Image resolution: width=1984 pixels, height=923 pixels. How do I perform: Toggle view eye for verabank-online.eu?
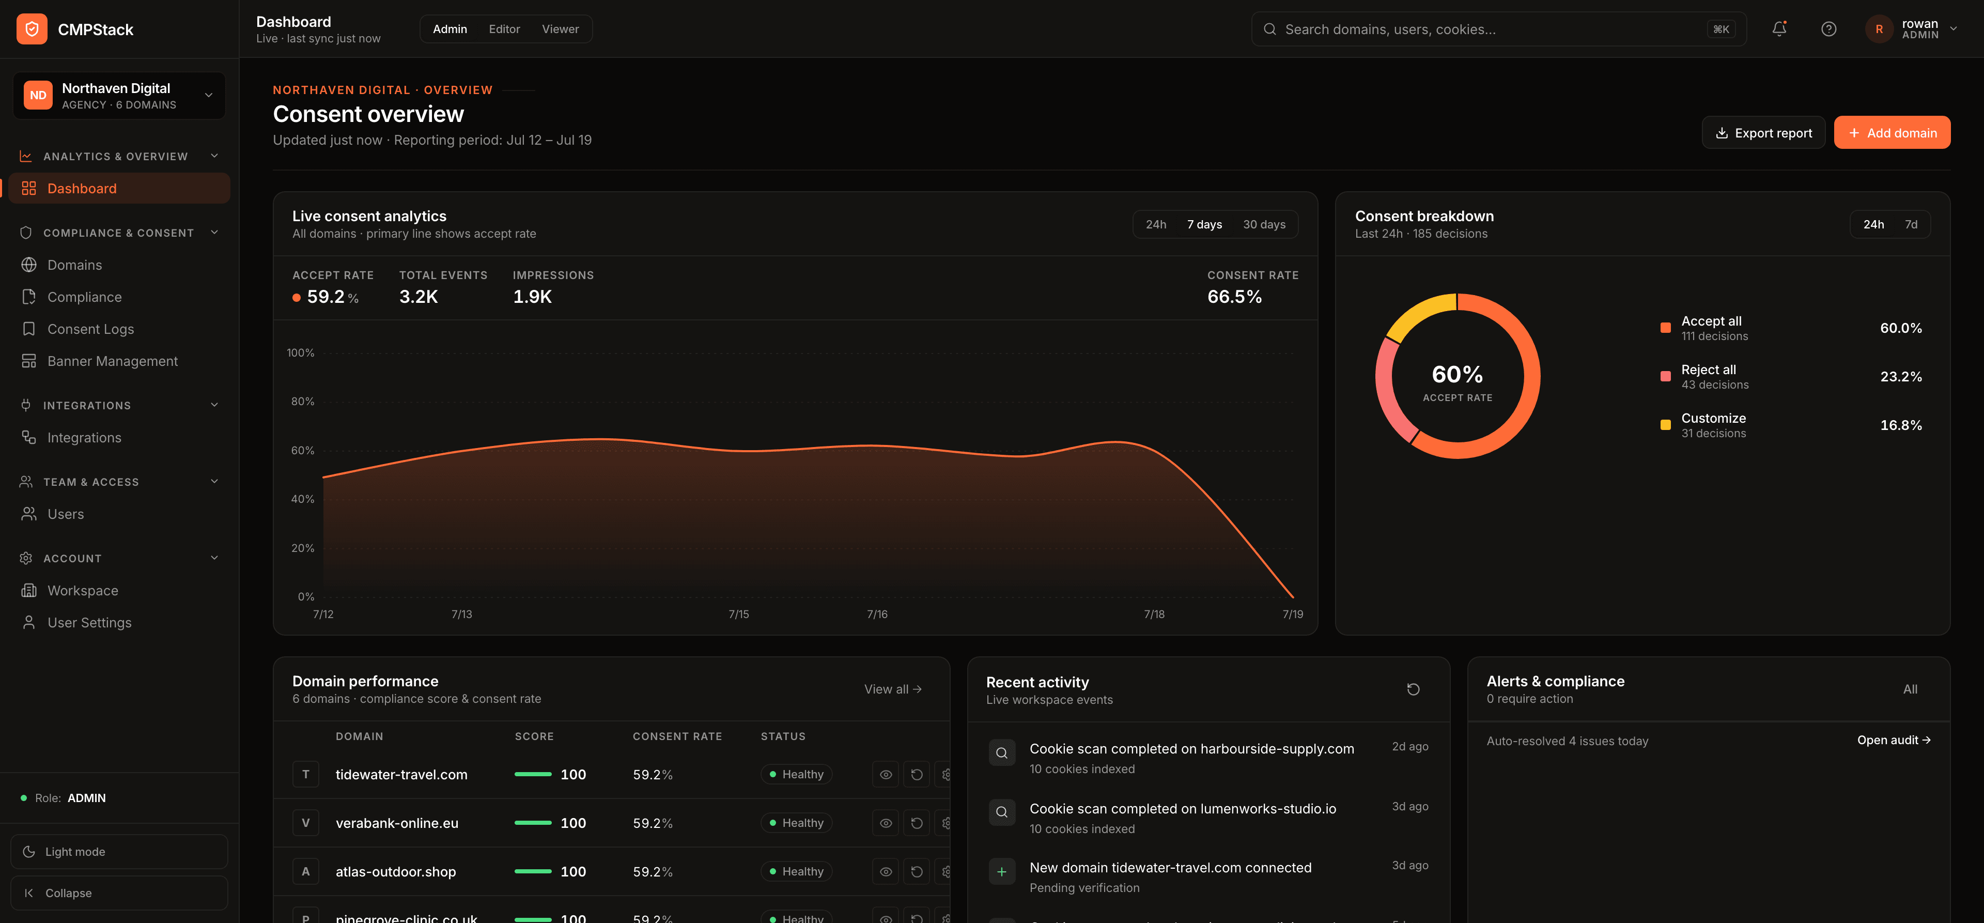[886, 823]
